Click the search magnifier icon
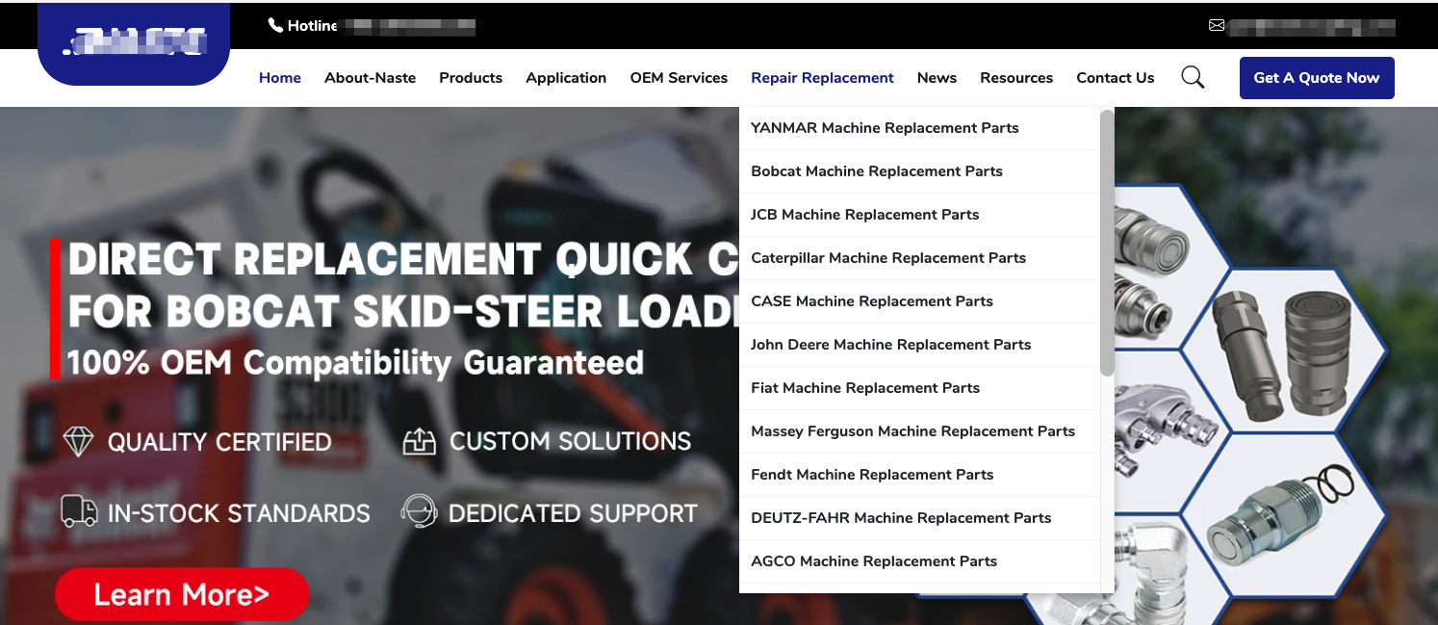The image size is (1438, 625). coord(1193,78)
